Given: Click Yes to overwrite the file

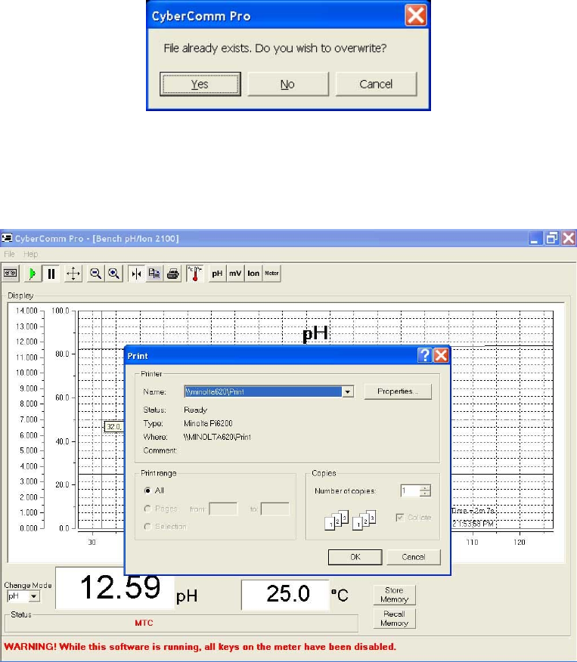Looking at the screenshot, I should coord(200,84).
